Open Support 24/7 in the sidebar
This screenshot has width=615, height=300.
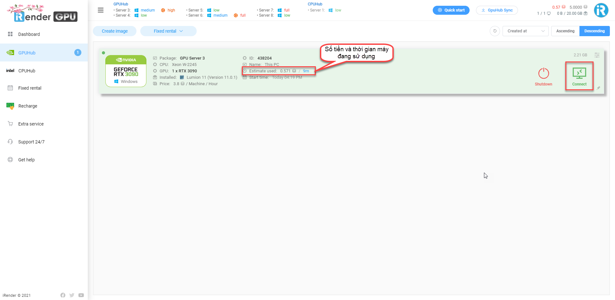[44, 142]
